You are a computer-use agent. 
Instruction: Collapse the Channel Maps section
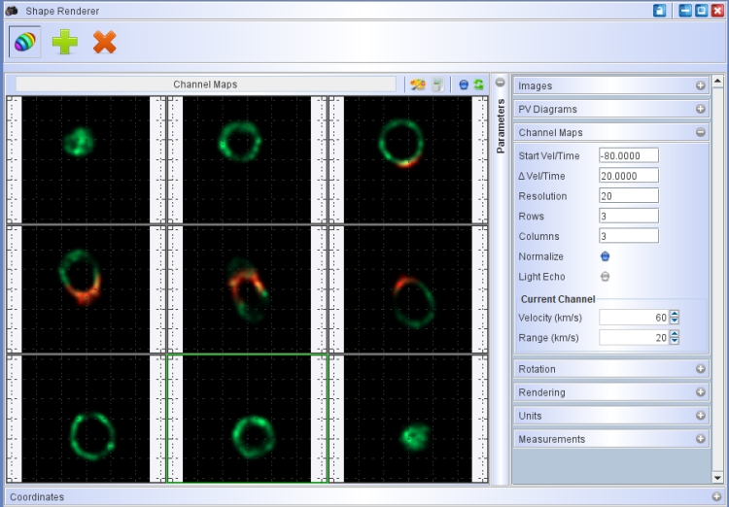point(700,132)
